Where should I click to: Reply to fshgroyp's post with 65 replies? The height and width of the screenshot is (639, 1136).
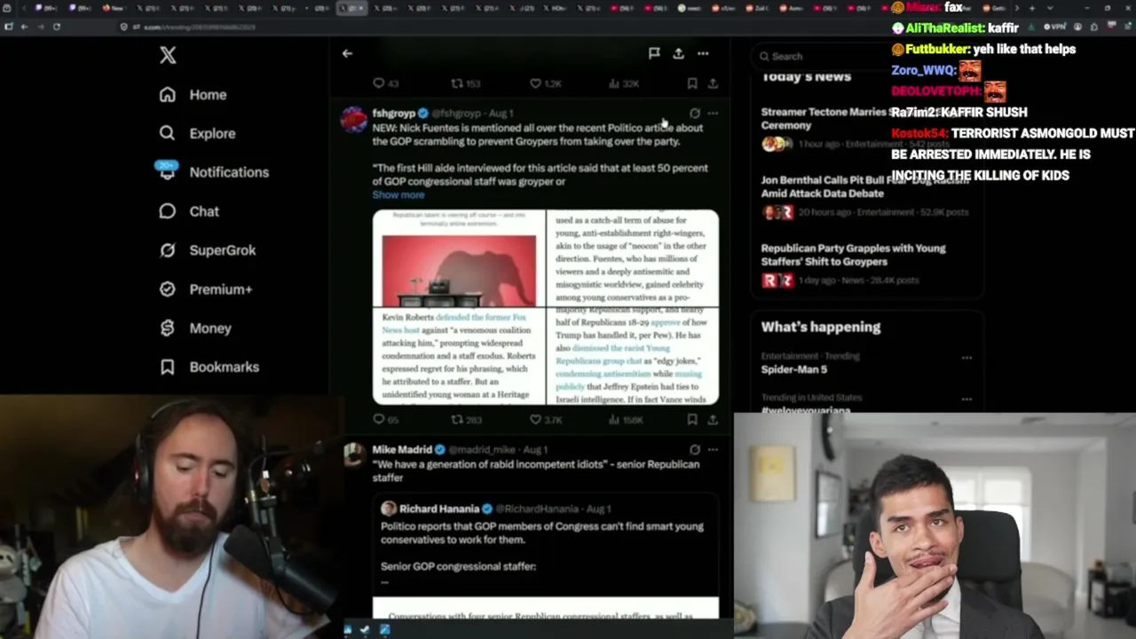pos(385,420)
